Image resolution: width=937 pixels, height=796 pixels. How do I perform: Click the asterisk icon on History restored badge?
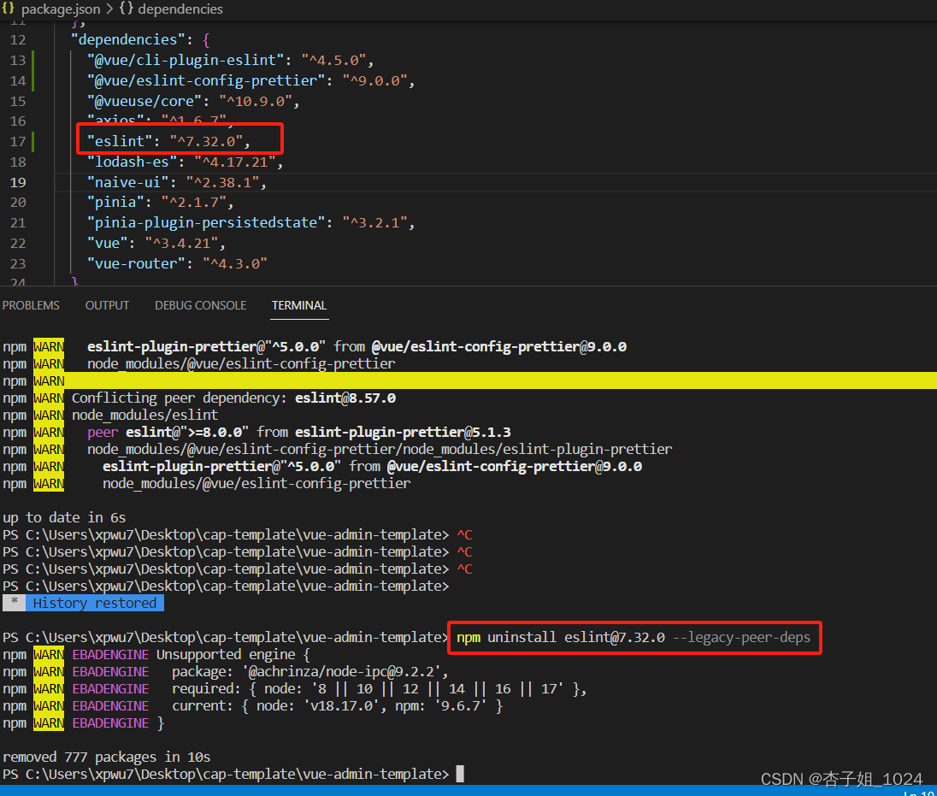(14, 603)
